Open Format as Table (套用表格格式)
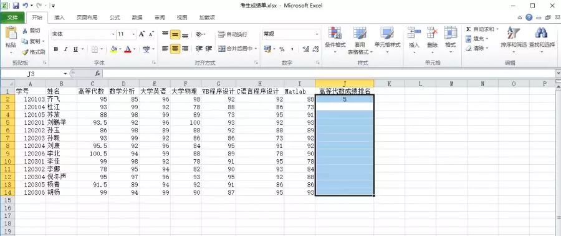This screenshot has height=236, width=561. tap(360, 40)
